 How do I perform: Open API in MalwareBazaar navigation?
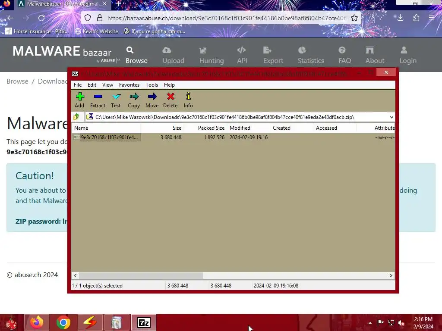(242, 55)
